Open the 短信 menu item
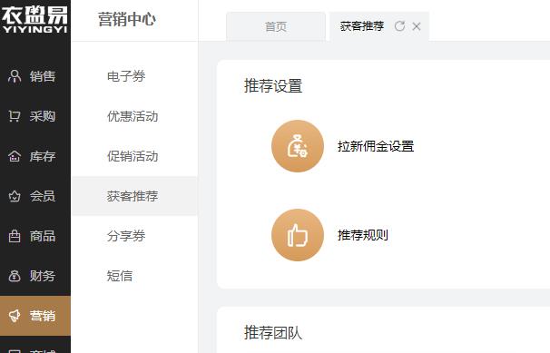550x353 pixels. tap(120, 276)
